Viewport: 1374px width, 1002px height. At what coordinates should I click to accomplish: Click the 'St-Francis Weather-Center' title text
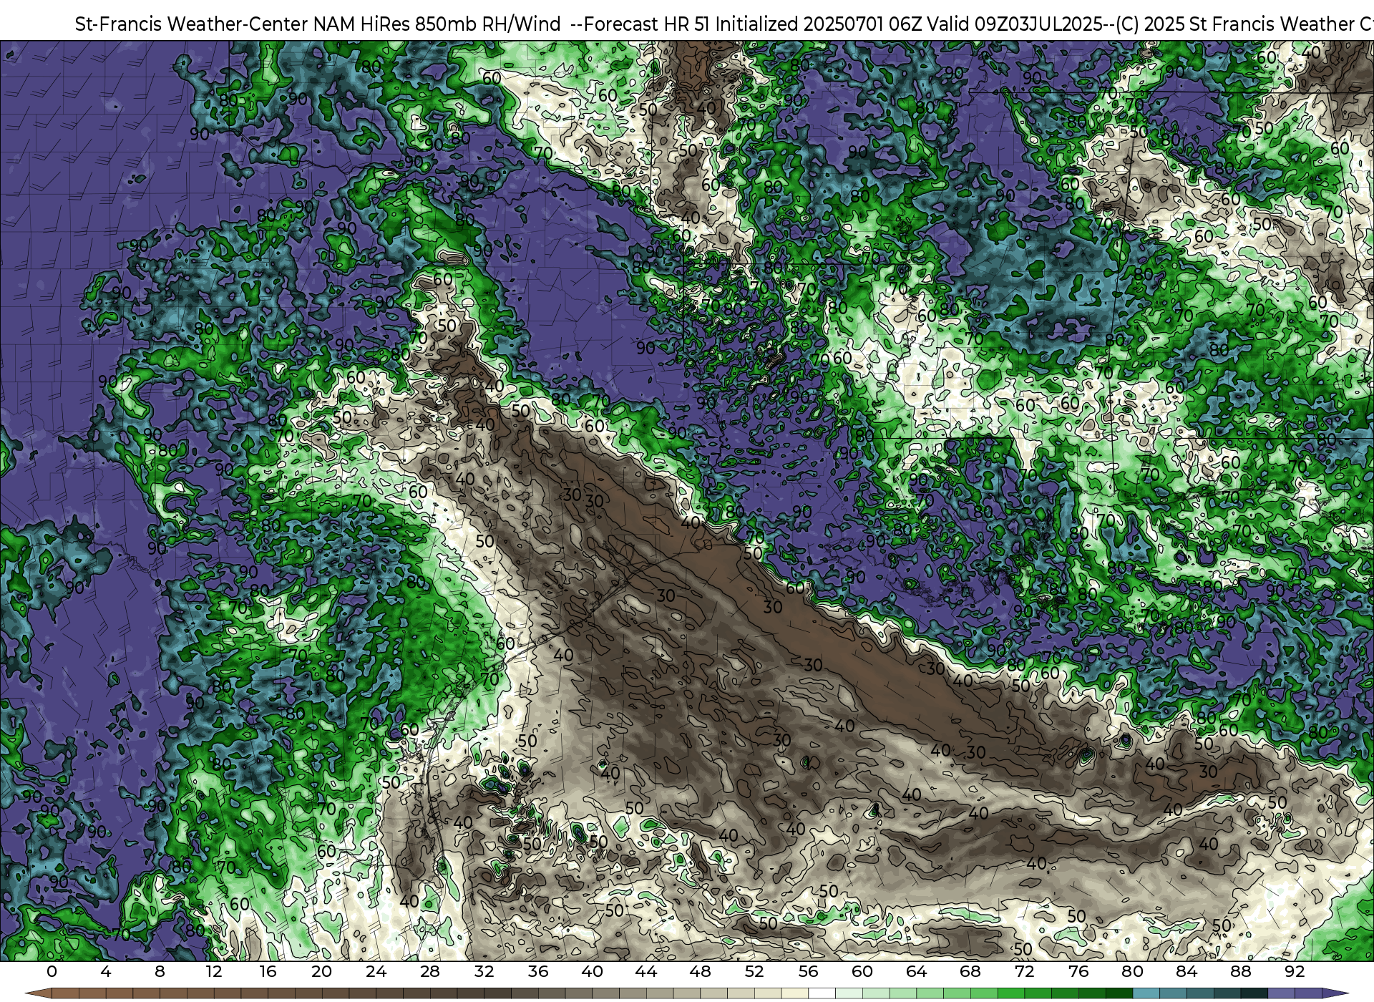pos(191,24)
